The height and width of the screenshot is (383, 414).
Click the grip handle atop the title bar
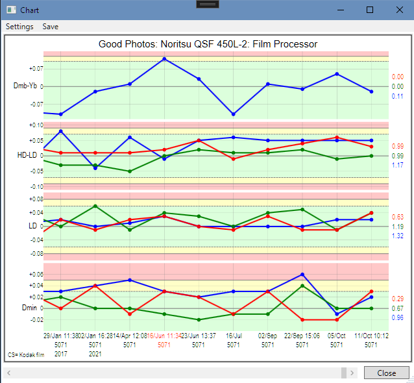tap(208, 5)
